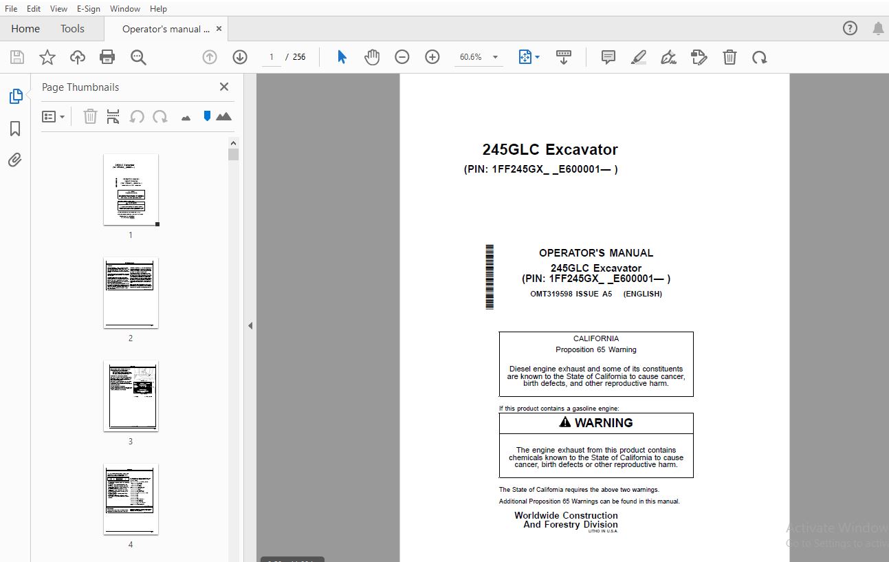
Task: Click the 'WARNING' box heading
Action: tap(596, 422)
